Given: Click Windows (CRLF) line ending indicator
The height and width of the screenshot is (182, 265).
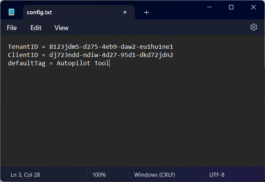Looking at the screenshot, I should point(154,174).
